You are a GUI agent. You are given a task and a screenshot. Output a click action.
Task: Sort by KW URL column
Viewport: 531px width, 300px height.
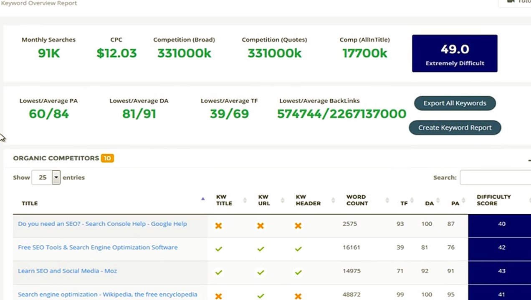(x=264, y=200)
